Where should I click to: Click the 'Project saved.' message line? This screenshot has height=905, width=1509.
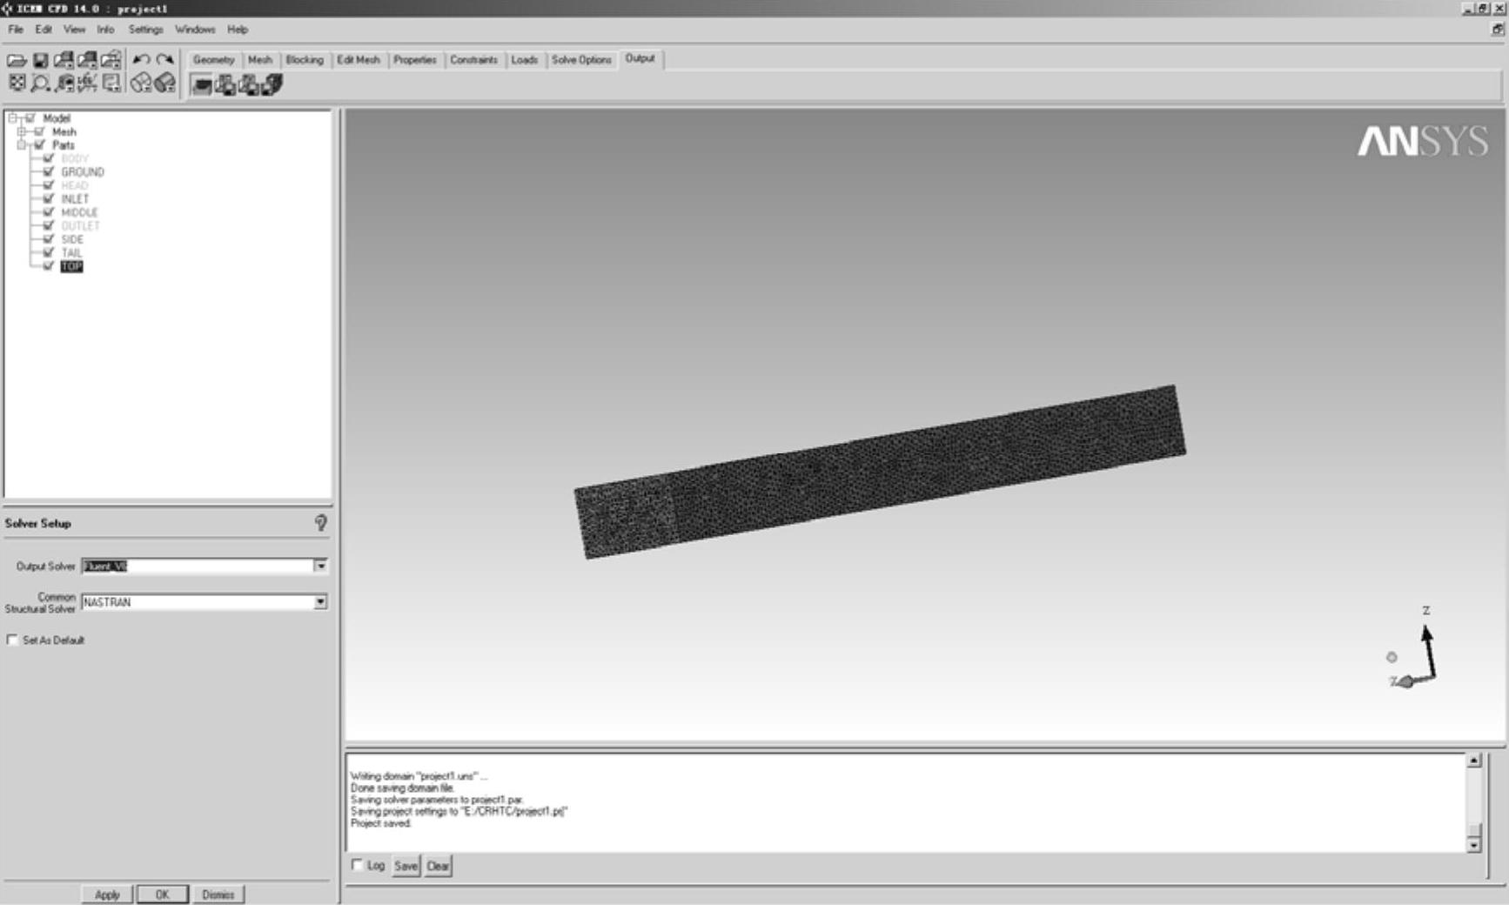coord(380,823)
